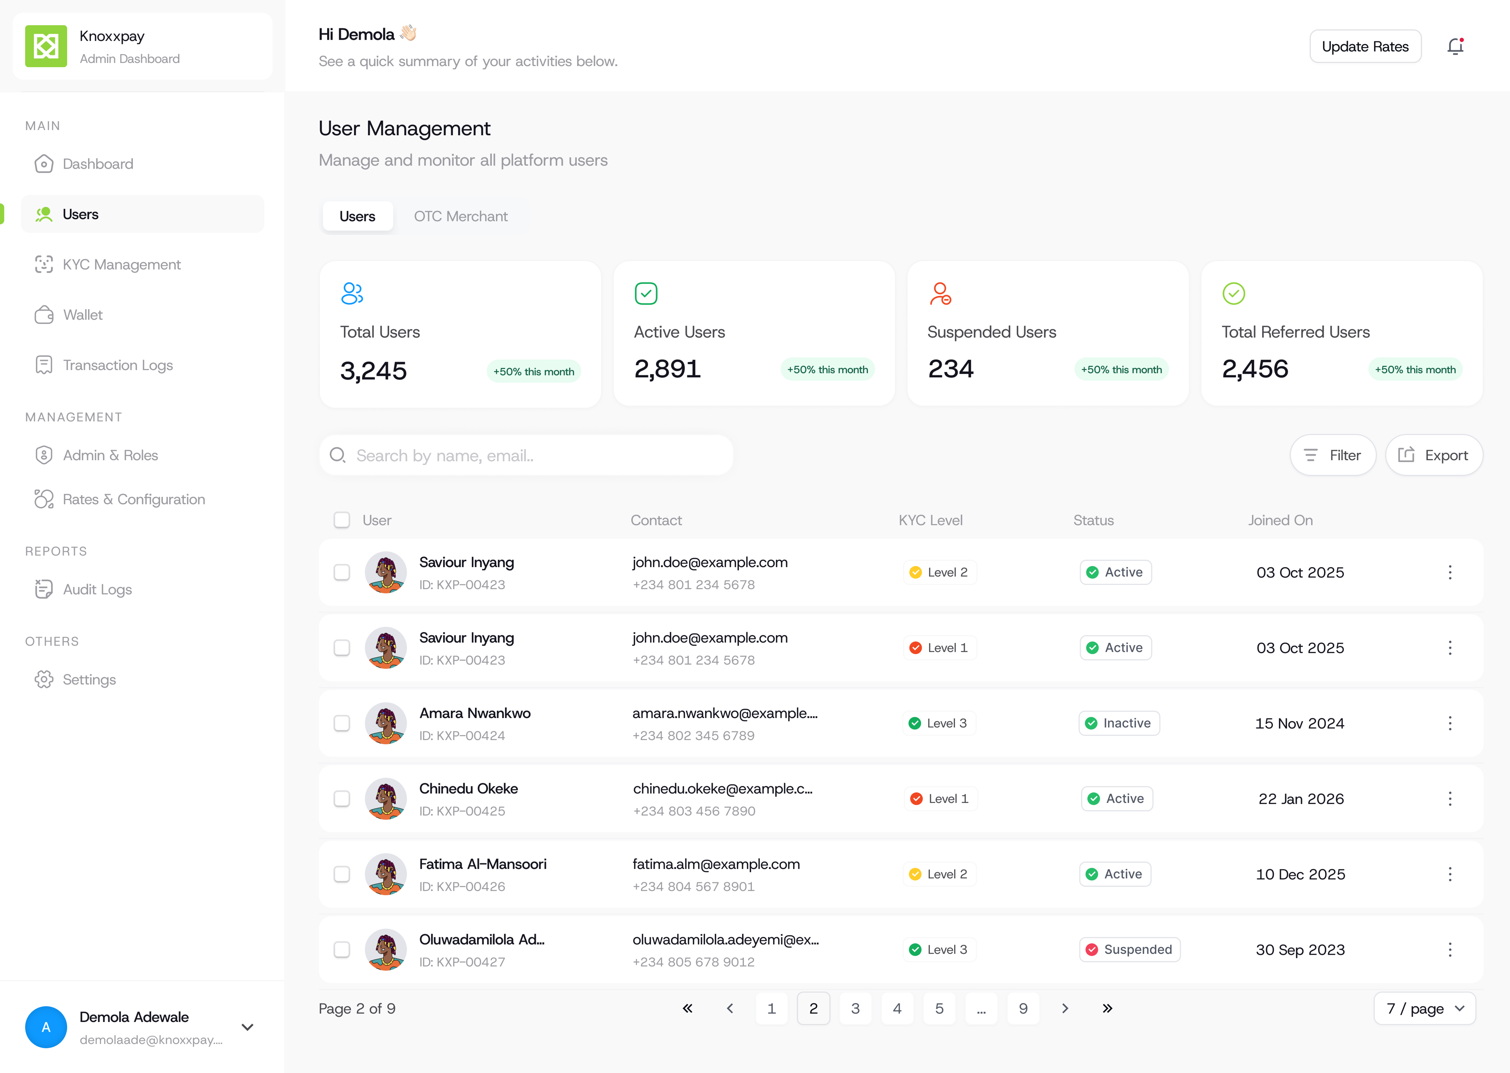This screenshot has height=1073, width=1510.
Task: Click the Inactive status badge
Action: click(x=1119, y=724)
